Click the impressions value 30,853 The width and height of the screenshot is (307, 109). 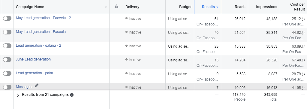click(272, 46)
